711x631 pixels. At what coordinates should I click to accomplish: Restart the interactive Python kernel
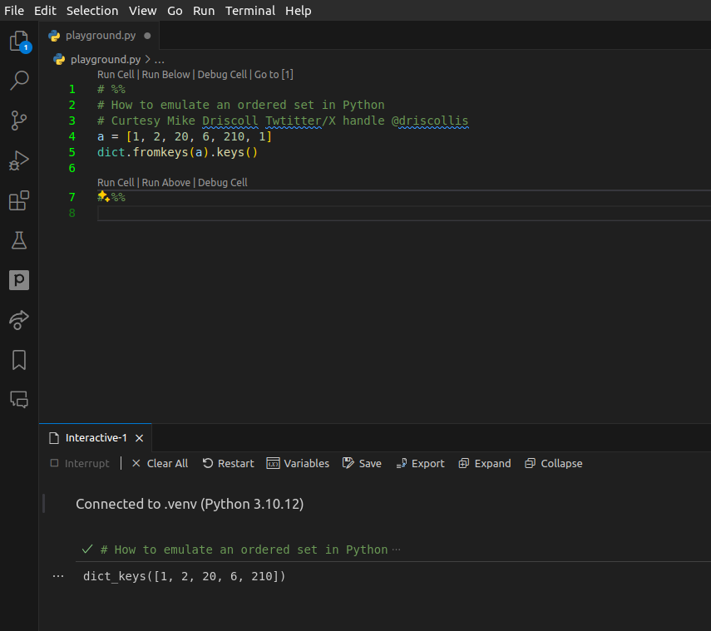tap(228, 463)
